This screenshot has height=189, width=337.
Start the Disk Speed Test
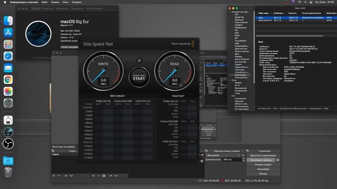139,77
